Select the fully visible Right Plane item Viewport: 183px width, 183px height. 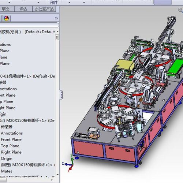click(11, 152)
